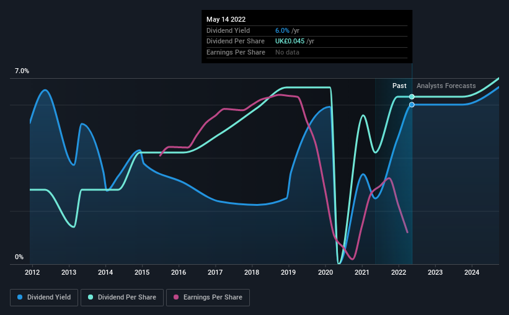The height and width of the screenshot is (315, 509).
Task: Click the 'Analysts Forecasts' label
Action: click(x=446, y=86)
